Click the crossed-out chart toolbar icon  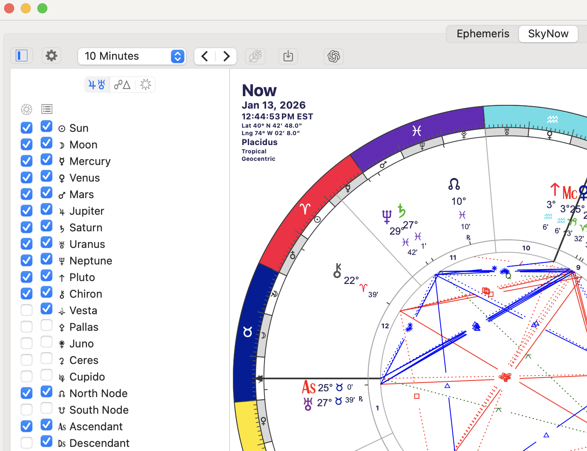tap(255, 56)
